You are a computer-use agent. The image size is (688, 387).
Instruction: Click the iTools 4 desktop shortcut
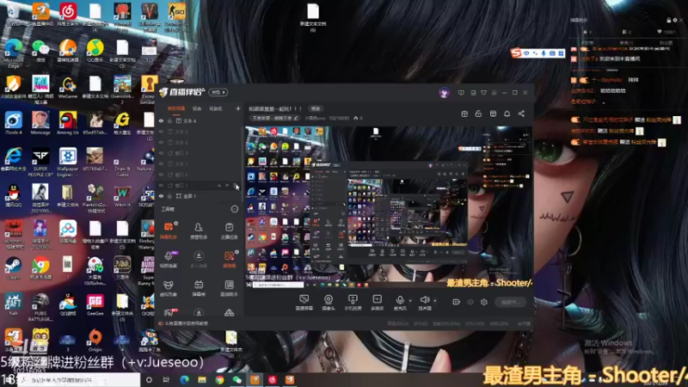coord(13,123)
